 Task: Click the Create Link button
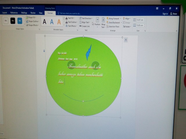click(85, 26)
